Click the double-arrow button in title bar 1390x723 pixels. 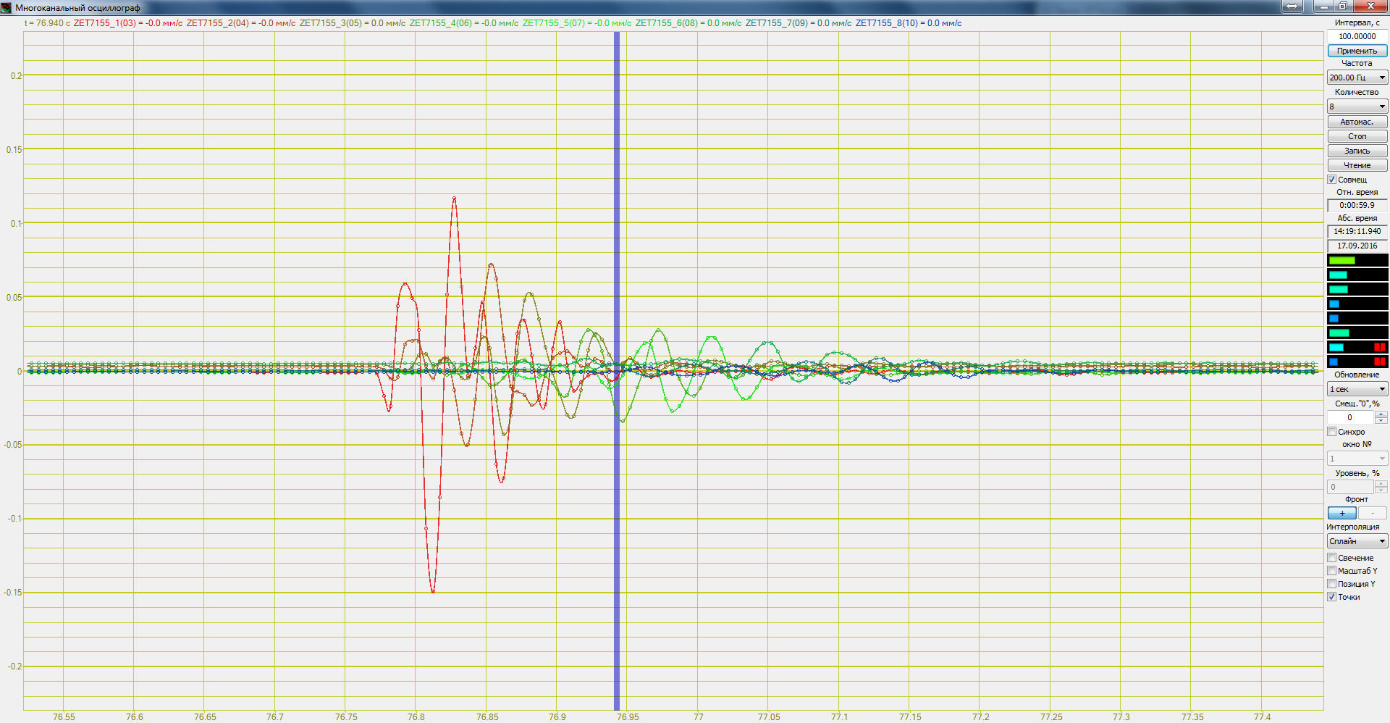[1292, 7]
